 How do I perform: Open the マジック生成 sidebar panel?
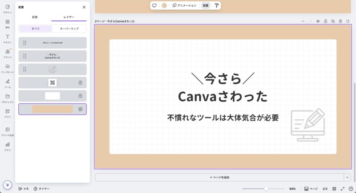click(x=8, y=132)
